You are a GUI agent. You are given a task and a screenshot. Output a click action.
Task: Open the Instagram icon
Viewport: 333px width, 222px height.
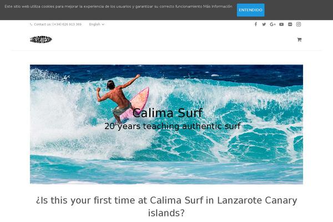(299, 24)
